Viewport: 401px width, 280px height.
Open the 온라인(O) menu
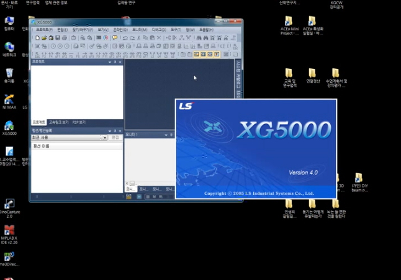(x=120, y=30)
